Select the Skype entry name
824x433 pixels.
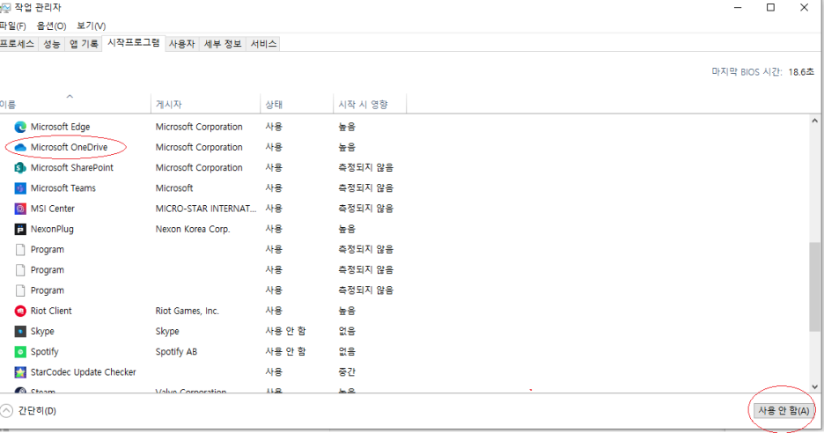point(42,332)
